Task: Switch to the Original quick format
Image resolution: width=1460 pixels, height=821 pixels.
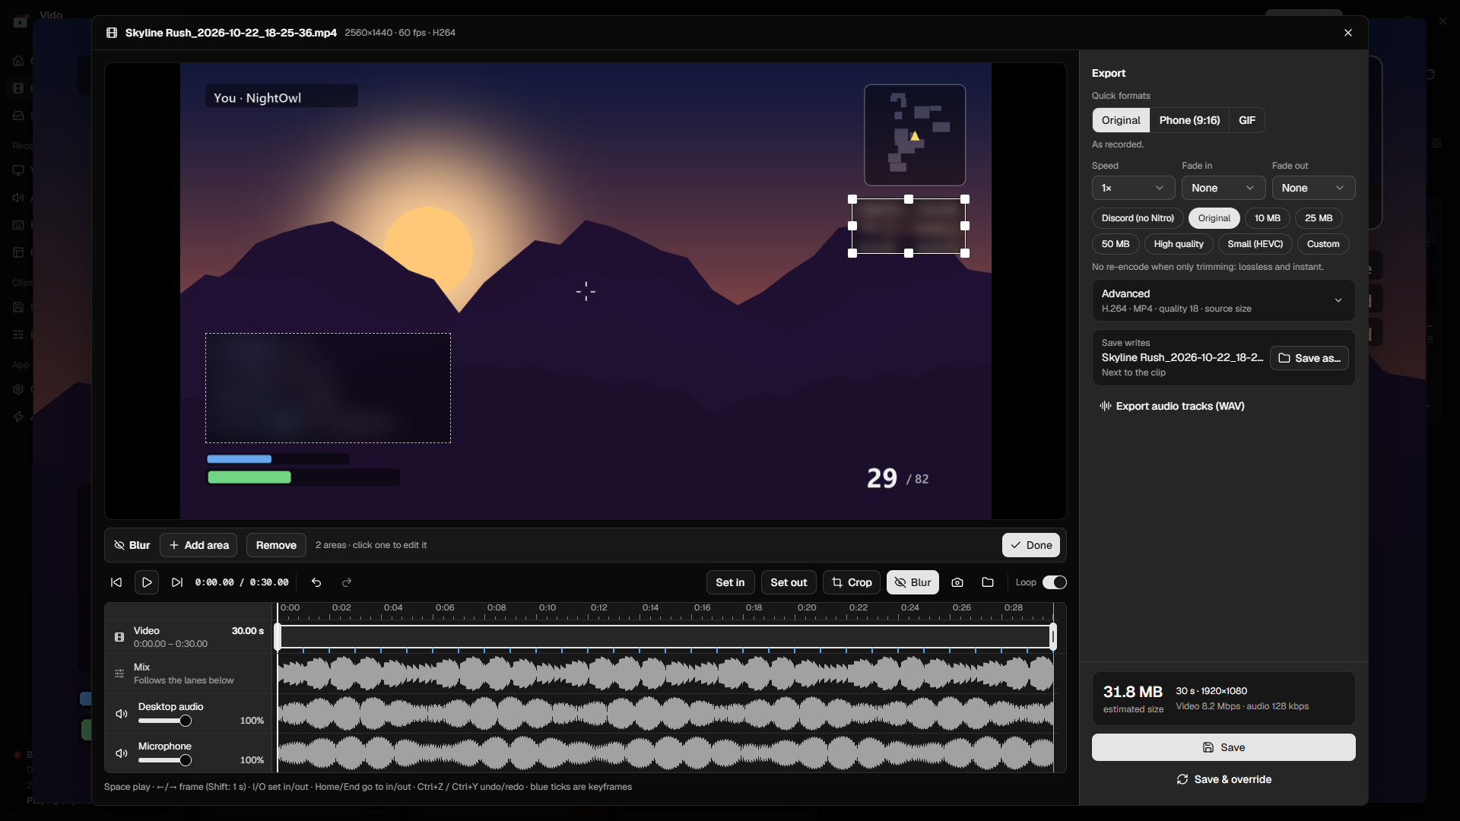Action: [x=1121, y=120]
